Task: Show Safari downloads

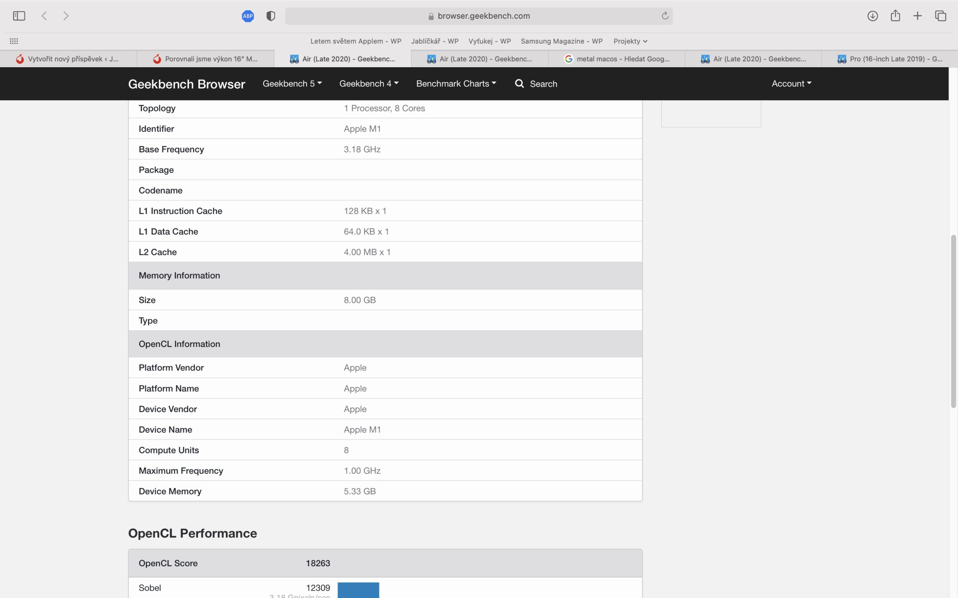Action: [873, 16]
